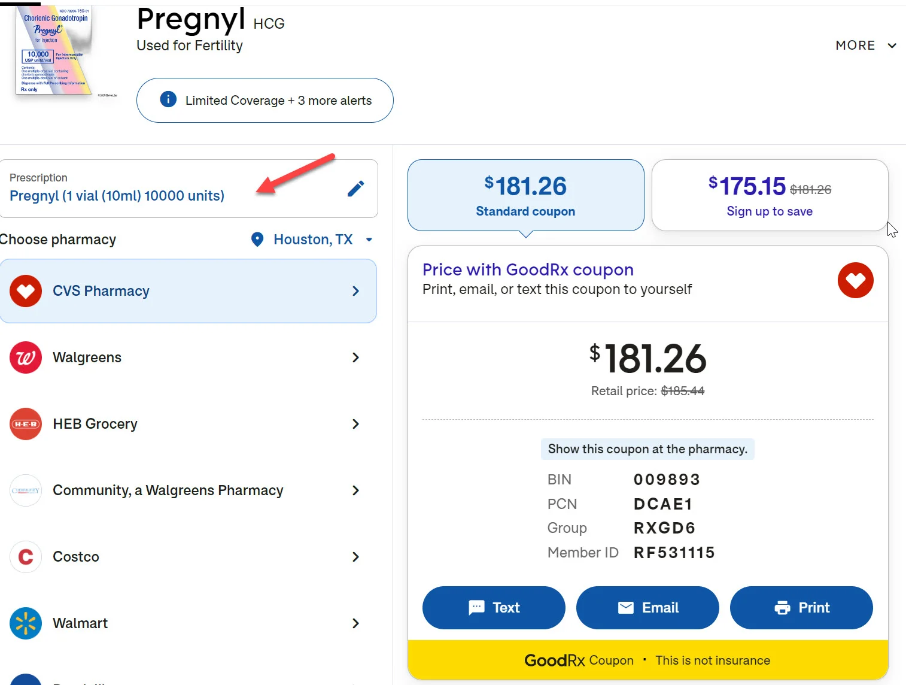Print the GoodRx coupon
The image size is (906, 685).
tap(801, 608)
